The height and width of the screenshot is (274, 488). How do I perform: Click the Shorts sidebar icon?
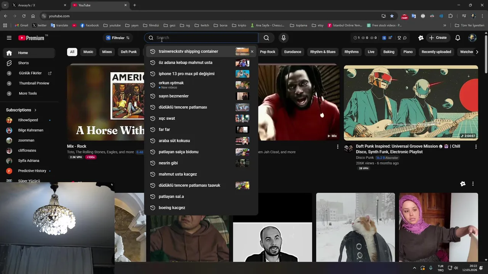[x=9, y=63]
